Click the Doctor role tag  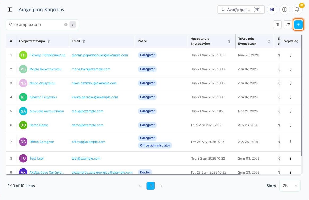click(x=145, y=172)
